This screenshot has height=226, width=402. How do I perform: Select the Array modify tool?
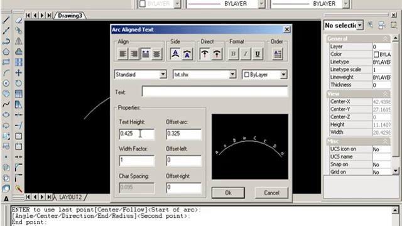click(18, 62)
